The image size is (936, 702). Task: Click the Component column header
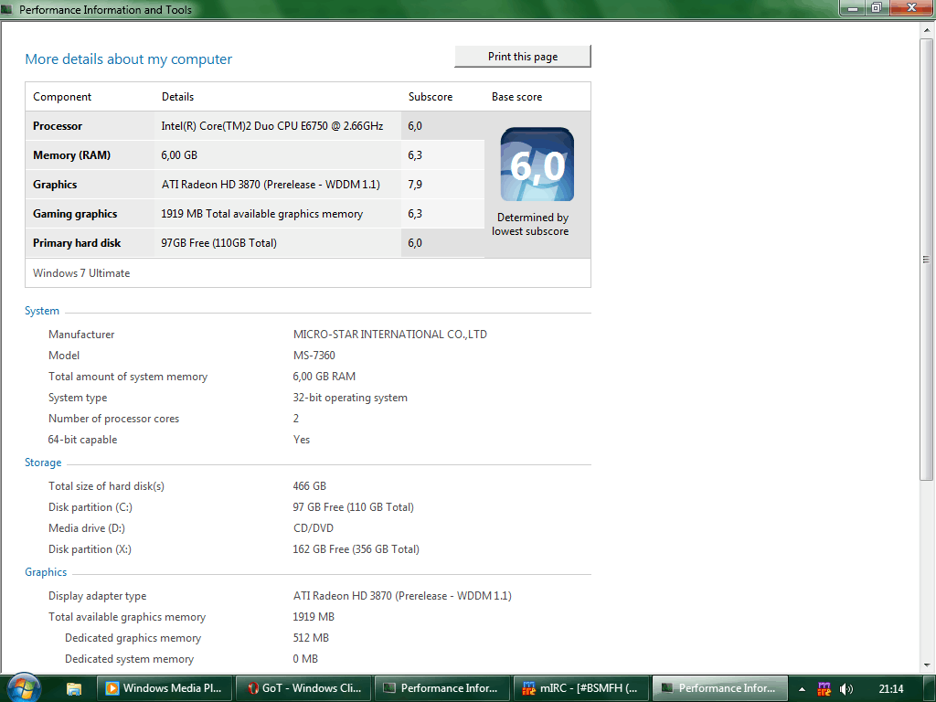tap(62, 97)
